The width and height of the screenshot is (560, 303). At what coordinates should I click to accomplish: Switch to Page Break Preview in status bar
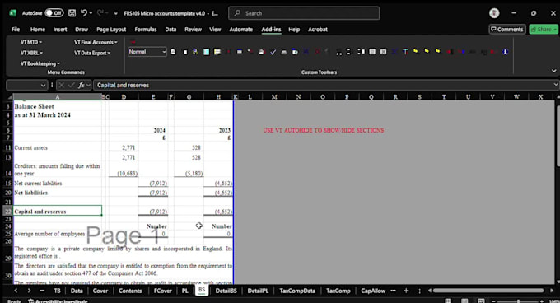click(x=481, y=301)
